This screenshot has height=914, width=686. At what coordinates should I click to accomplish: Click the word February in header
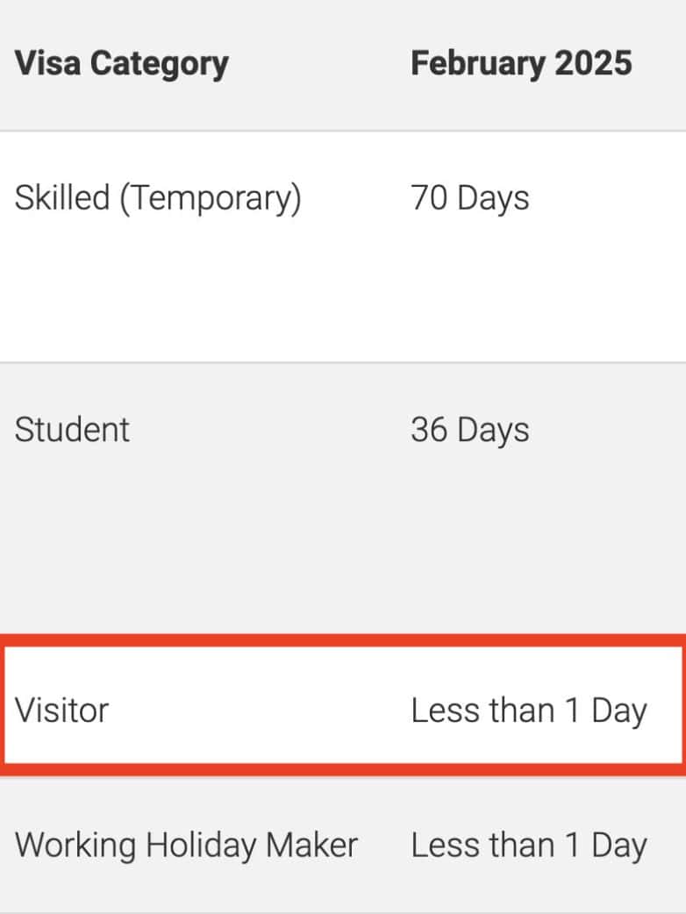click(473, 64)
